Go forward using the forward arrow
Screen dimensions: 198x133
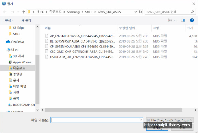13,12
